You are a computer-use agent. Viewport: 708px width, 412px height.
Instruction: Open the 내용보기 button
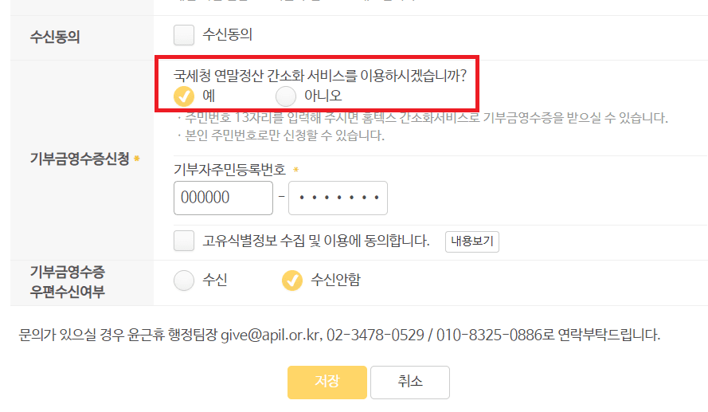[x=471, y=241]
